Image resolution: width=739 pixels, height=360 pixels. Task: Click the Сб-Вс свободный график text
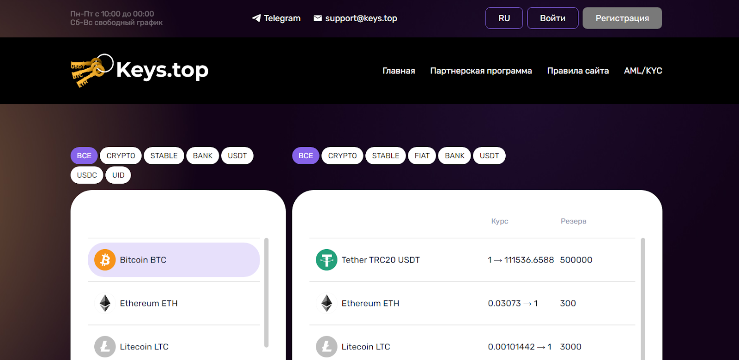116,23
